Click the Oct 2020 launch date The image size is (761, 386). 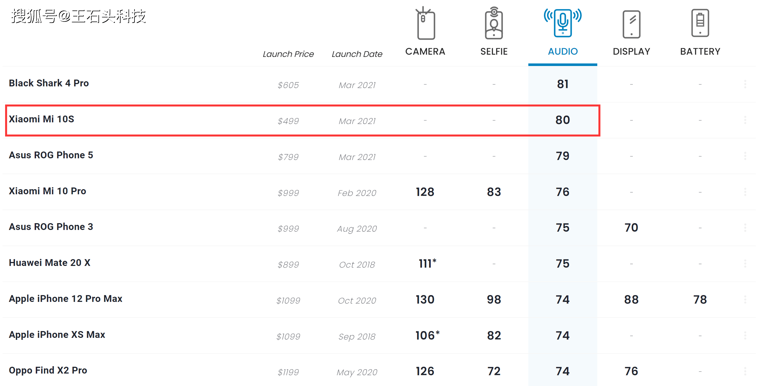357,301
